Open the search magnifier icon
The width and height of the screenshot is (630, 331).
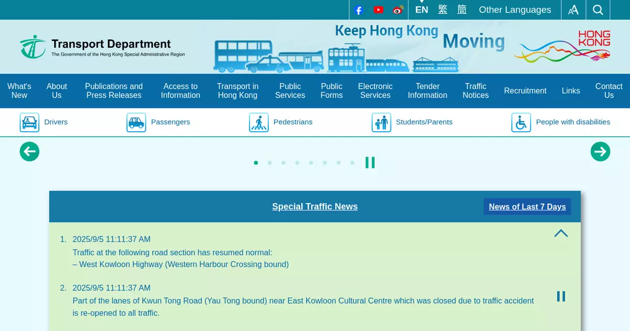[598, 10]
